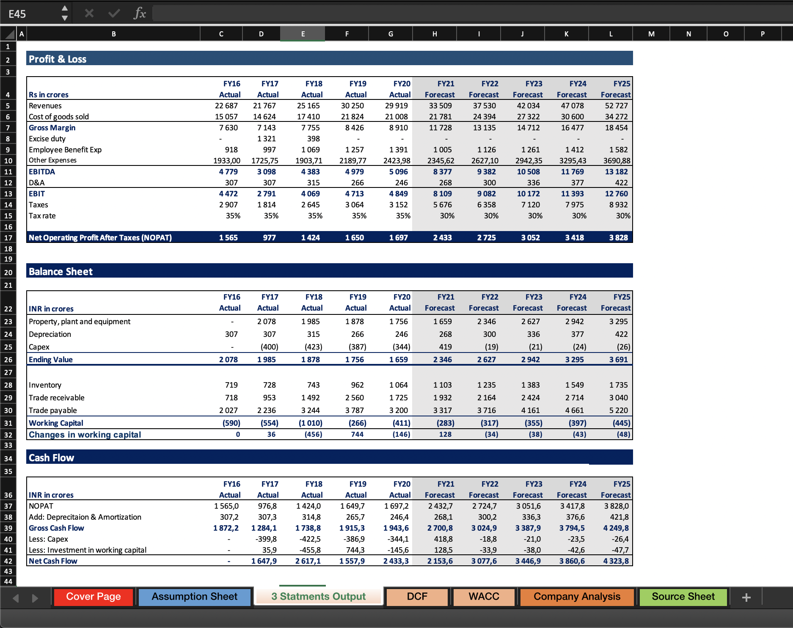
Task: Click Less: Investment in working capital label
Action: point(88,550)
